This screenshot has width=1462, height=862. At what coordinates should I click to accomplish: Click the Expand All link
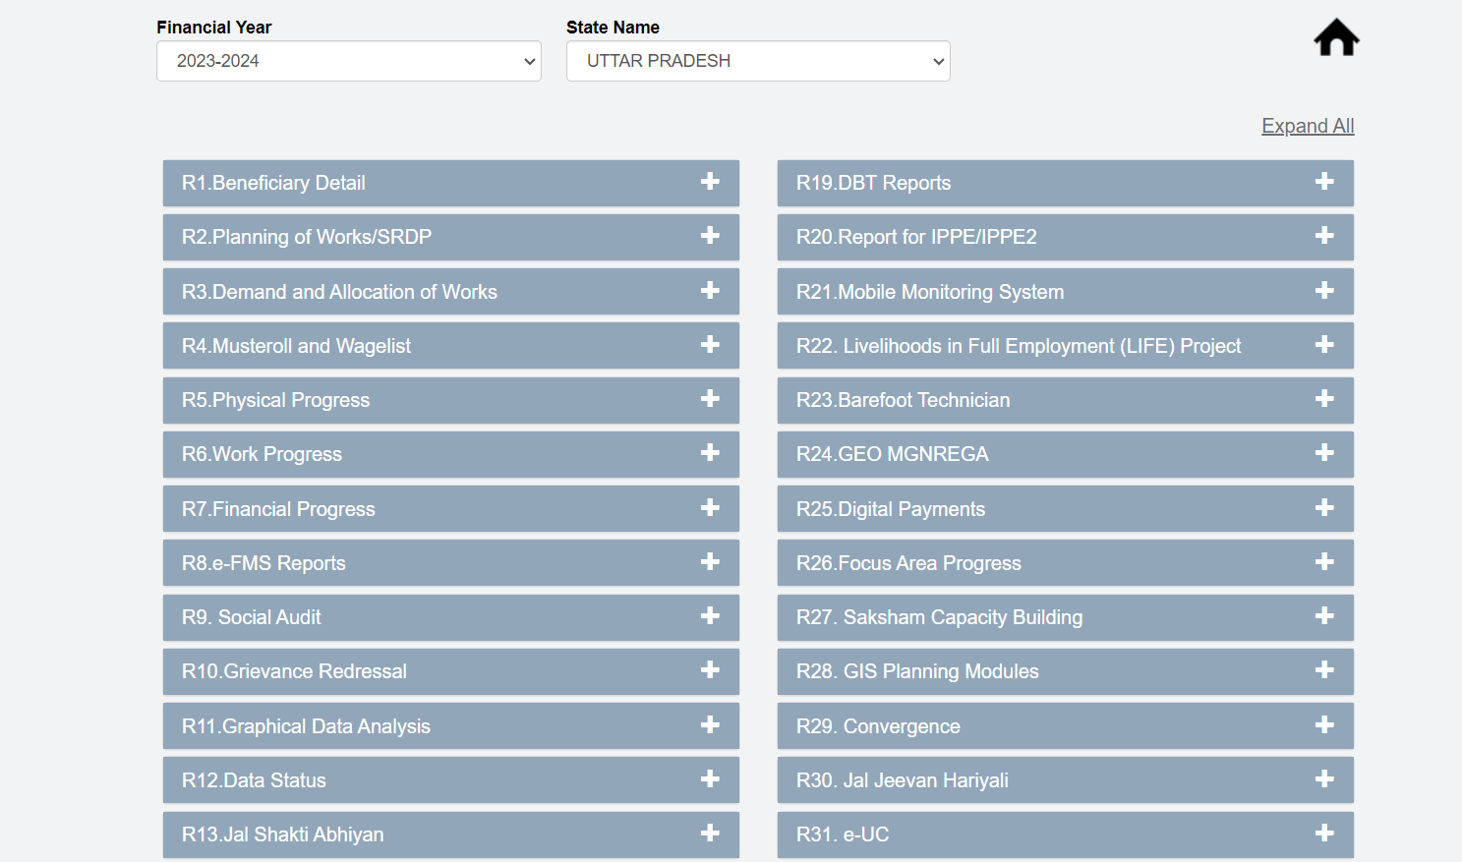[1307, 126]
